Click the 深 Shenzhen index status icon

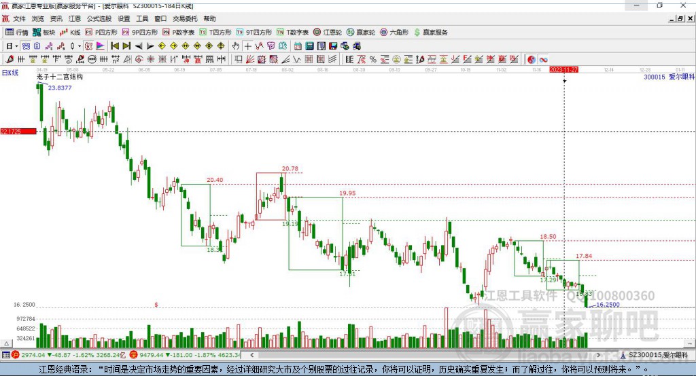click(134, 355)
